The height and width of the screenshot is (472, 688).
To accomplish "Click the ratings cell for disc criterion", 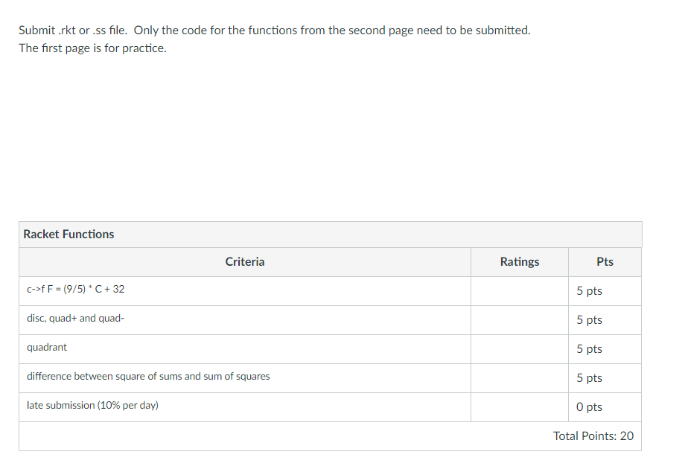I will click(x=519, y=319).
